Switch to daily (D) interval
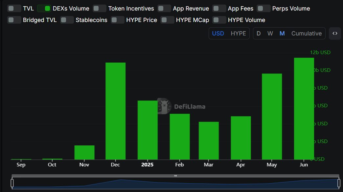Viewport: 343px width, 192px height. 259,33
